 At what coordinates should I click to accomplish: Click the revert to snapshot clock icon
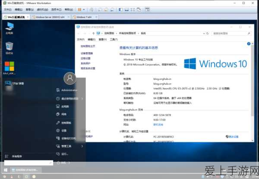point(106,9)
